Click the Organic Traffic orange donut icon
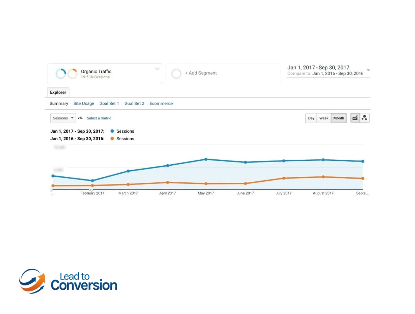This screenshot has height=314, width=415. click(x=73, y=74)
